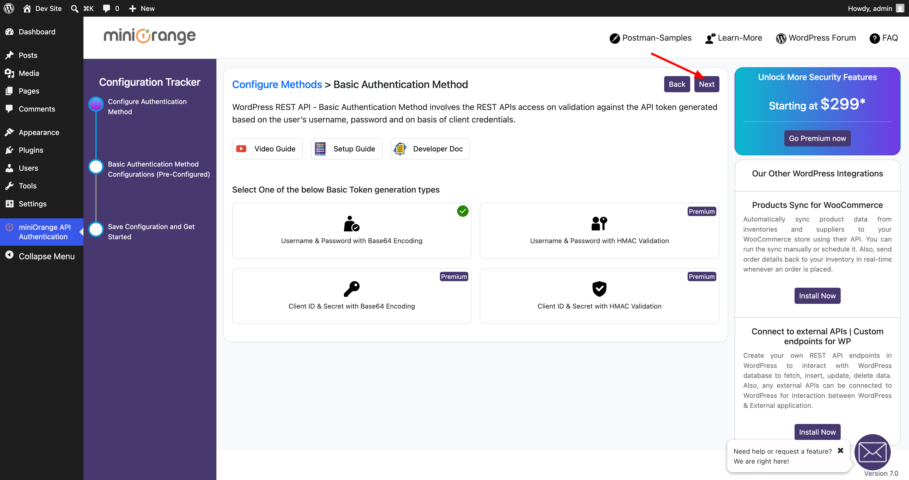
Task: Click the Collapse Menu label
Action: (x=47, y=256)
